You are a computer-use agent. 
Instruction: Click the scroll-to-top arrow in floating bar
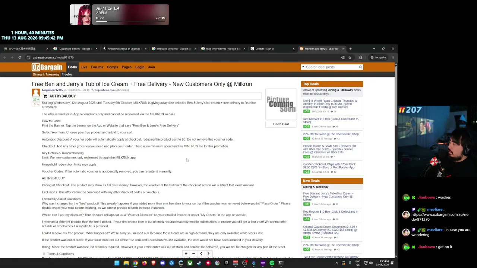(x=186, y=253)
